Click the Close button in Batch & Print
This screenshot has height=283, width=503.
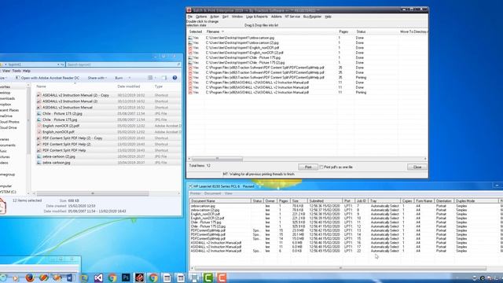click(x=417, y=167)
